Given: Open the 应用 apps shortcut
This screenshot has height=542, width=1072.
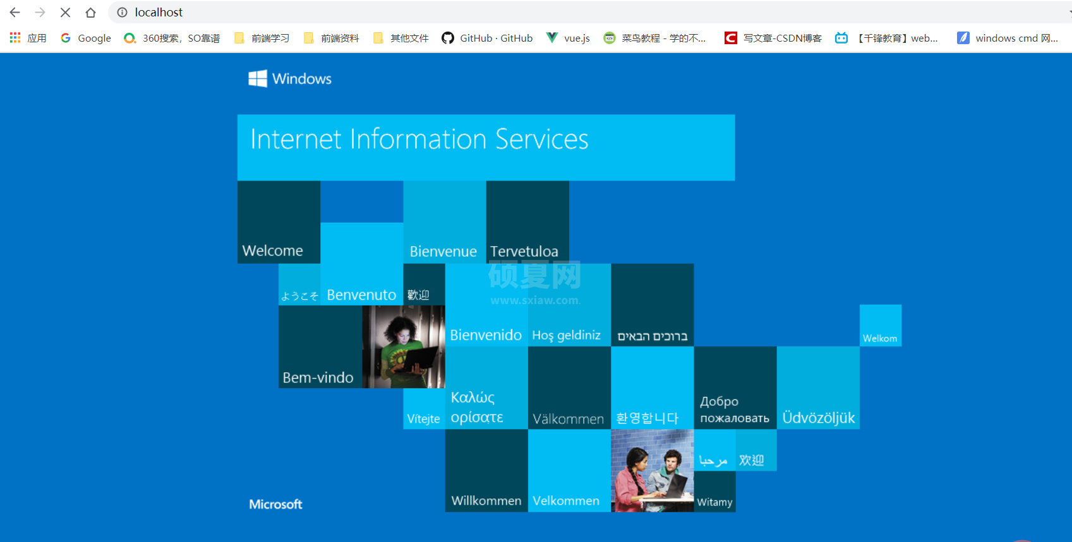Looking at the screenshot, I should (x=28, y=38).
